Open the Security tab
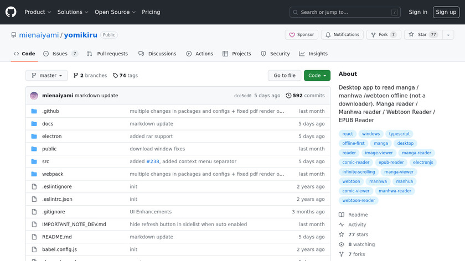Image resolution: width=465 pixels, height=261 pixels. (275, 54)
